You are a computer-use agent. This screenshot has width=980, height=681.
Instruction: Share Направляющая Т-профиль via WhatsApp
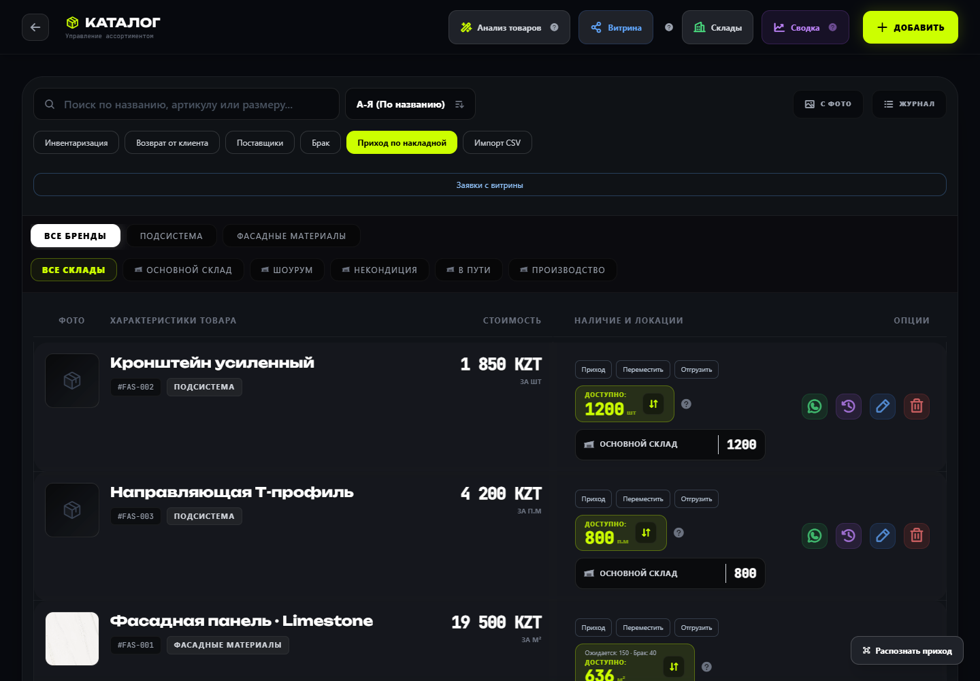point(815,536)
